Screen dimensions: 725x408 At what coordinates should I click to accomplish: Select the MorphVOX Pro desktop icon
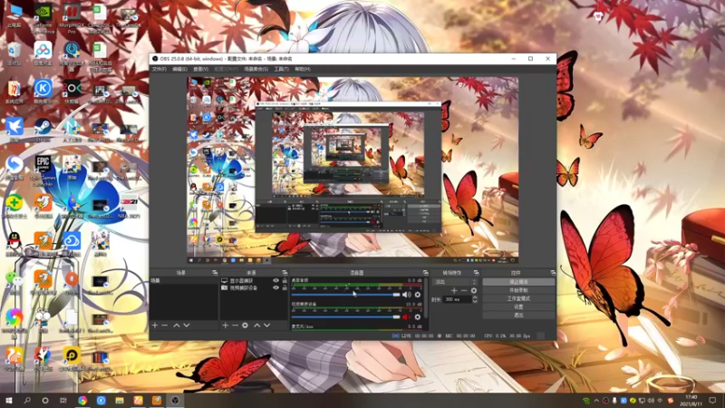click(72, 18)
